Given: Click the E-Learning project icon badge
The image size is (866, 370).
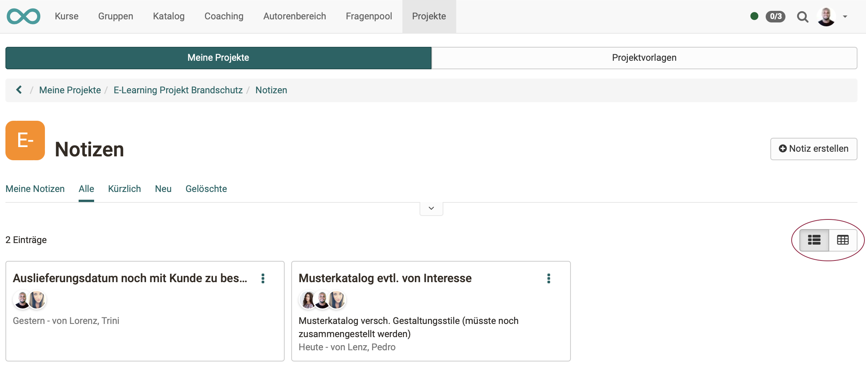Looking at the screenshot, I should point(25,140).
